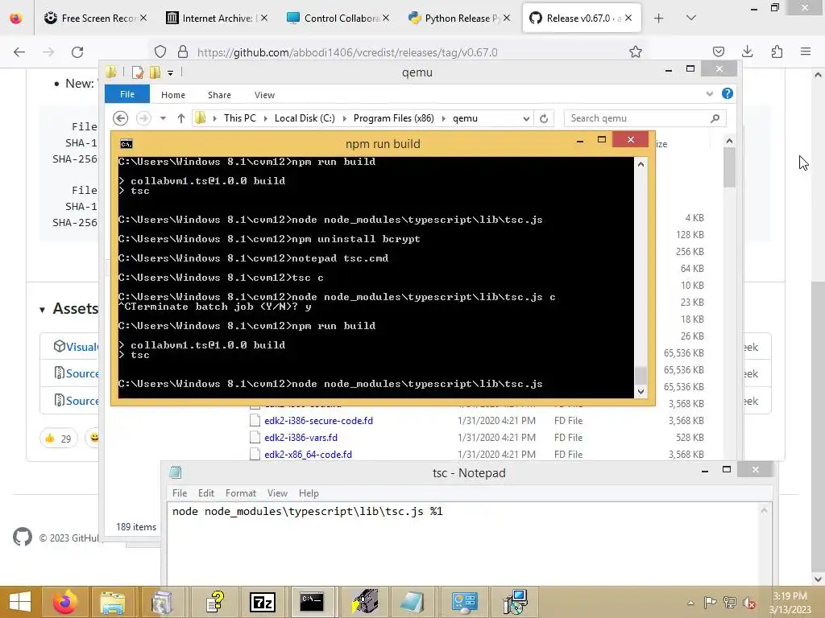Viewport: 825px width, 618px height.
Task: Open Notepad's View menu
Action: 277,493
